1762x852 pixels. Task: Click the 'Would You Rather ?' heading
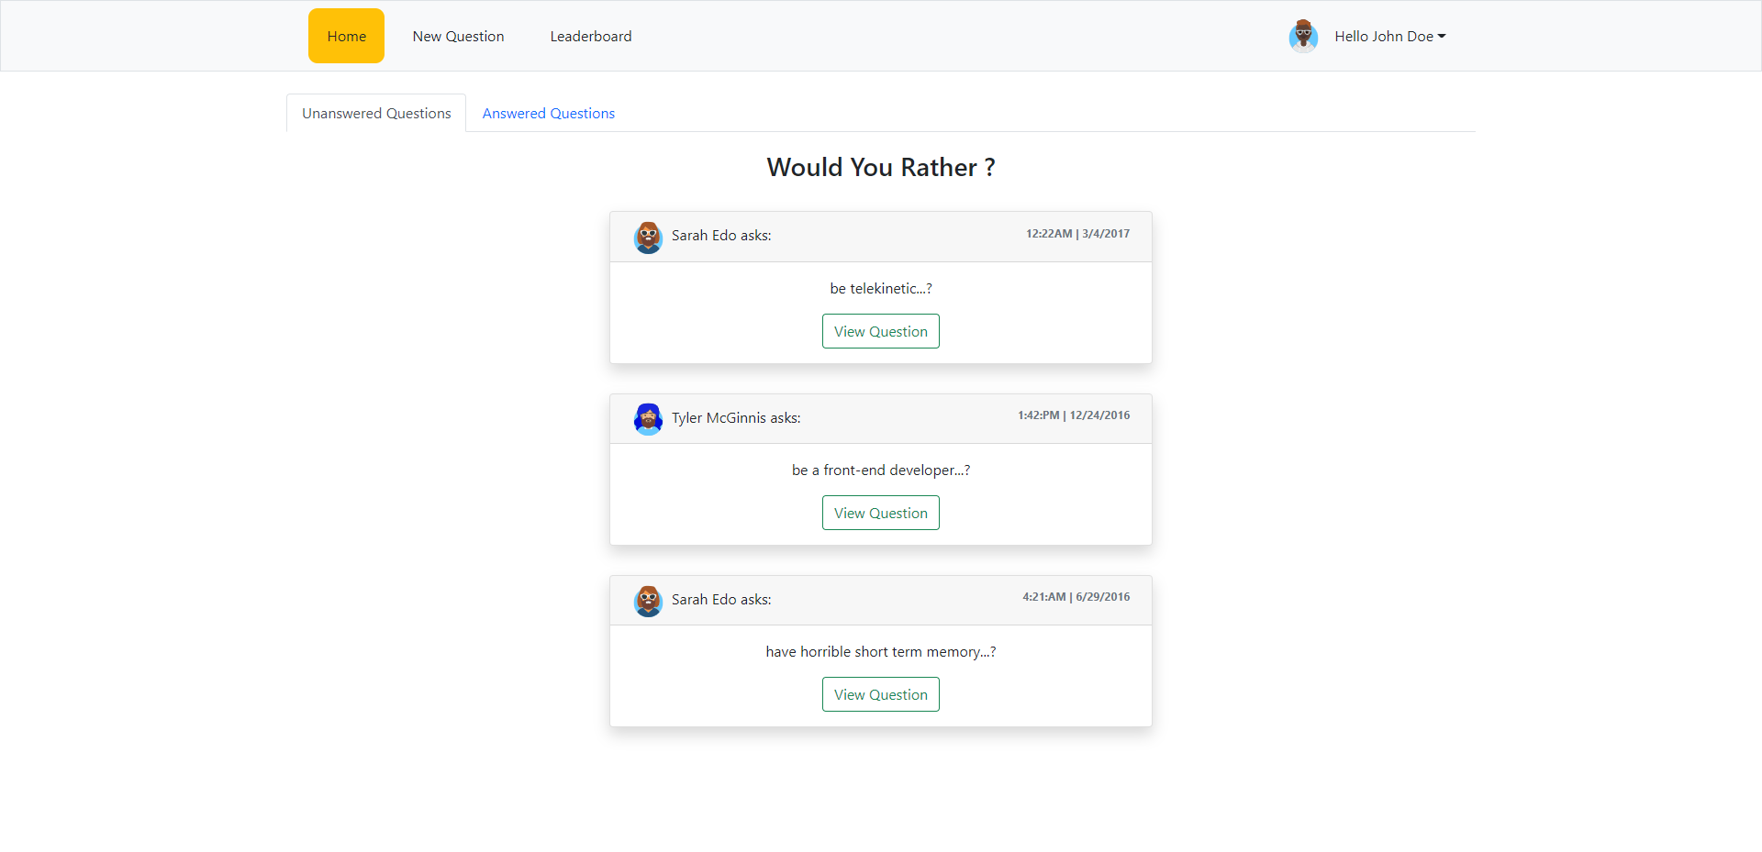[x=881, y=167]
